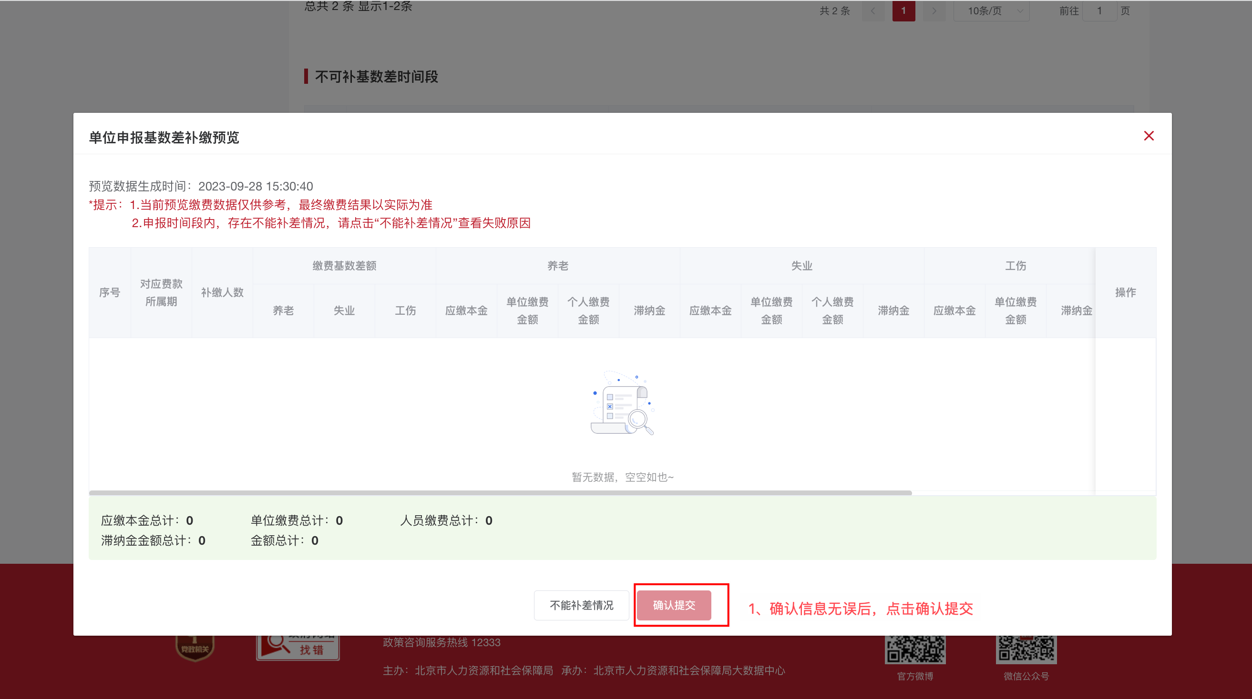Screen dimensions: 1252x699
Task: Select the 操作 column header
Action: [1127, 292]
